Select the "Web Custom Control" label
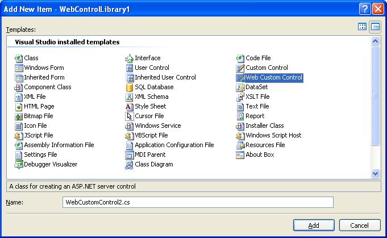This screenshot has height=238, width=387. 274,77
